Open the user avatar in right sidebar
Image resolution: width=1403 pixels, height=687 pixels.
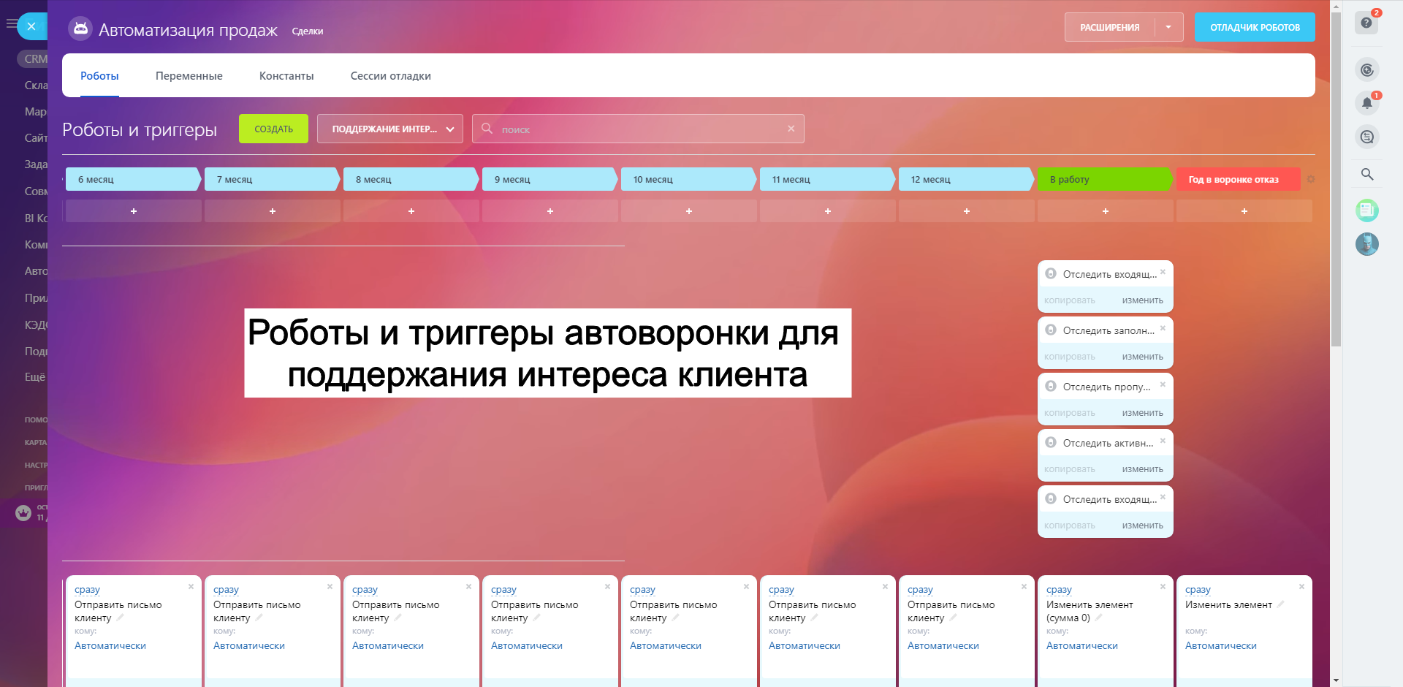1367,243
